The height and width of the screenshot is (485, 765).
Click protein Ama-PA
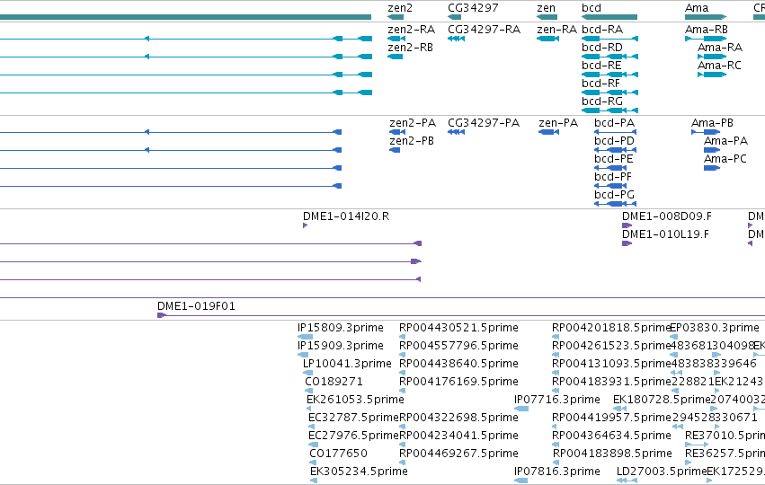[725, 141]
